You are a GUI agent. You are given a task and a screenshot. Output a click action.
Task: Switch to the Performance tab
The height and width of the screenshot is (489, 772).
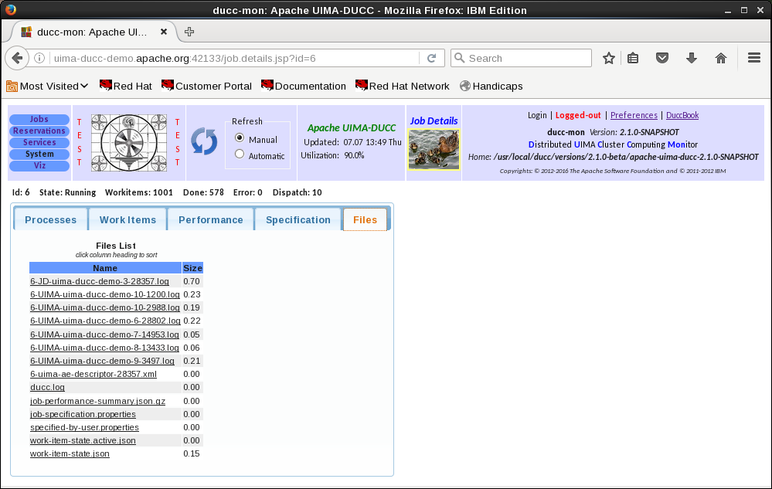pyautogui.click(x=210, y=219)
